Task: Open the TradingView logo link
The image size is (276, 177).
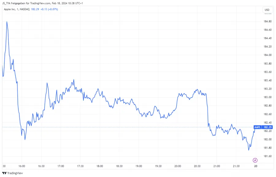Action: [x=12, y=173]
